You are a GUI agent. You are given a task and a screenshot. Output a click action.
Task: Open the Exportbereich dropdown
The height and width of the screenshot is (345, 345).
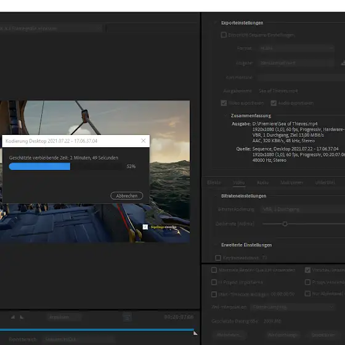(79, 339)
